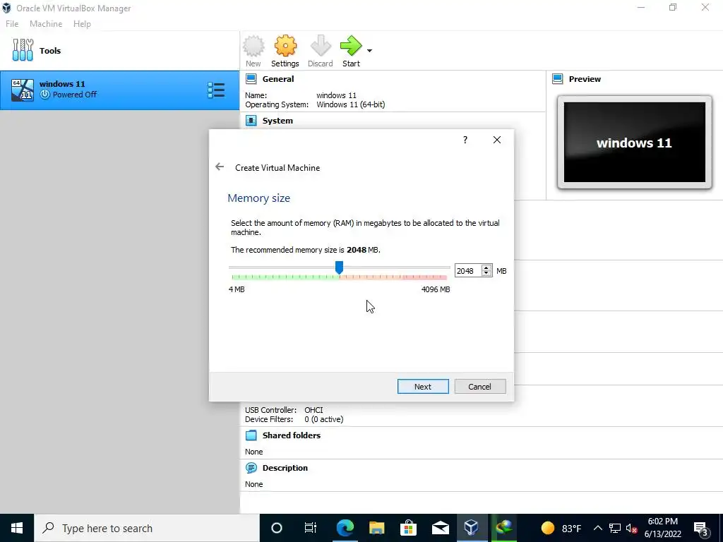Close the Create Virtual Machine dialog
This screenshot has width=723, height=542.
click(496, 140)
